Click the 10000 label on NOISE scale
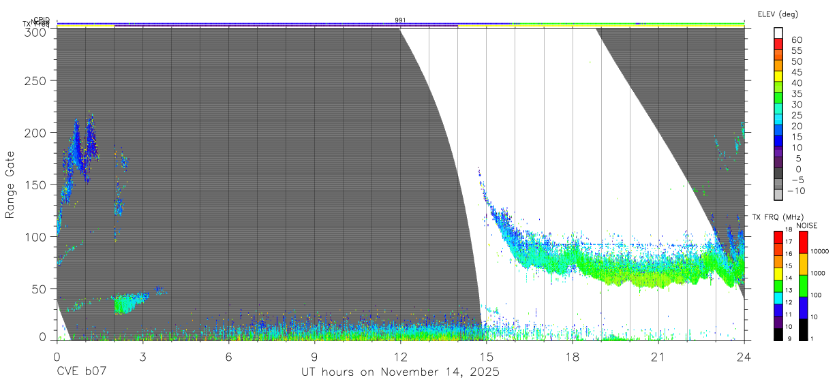Viewport: 837px width, 386px height. tap(821, 251)
